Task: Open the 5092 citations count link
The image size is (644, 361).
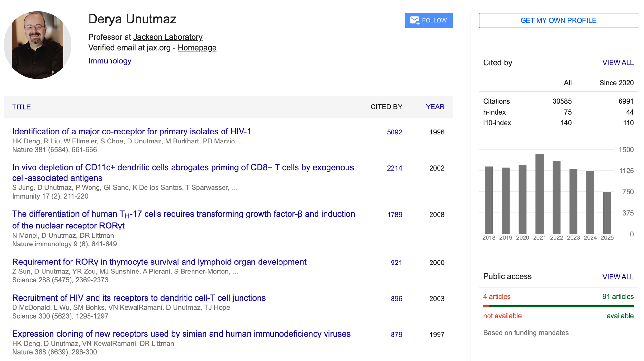Action: (394, 132)
